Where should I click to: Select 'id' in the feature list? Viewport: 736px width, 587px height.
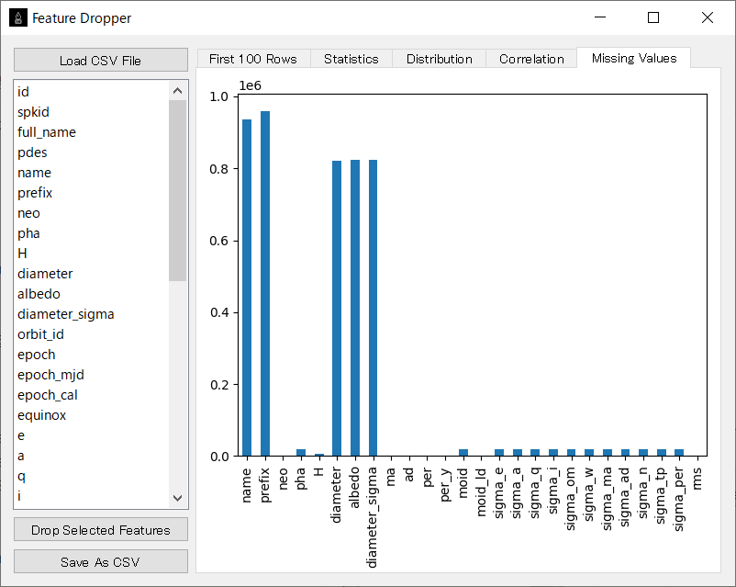point(92,92)
